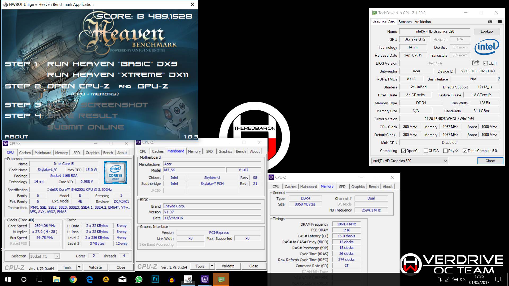Screen dimensions: 509x286
Task: Open Task View on the taskbar
Action: [x=40, y=279]
